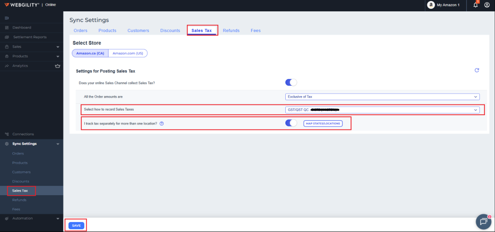The width and height of the screenshot is (495, 232).
Task: Open the chat support bubble
Action: click(x=483, y=222)
